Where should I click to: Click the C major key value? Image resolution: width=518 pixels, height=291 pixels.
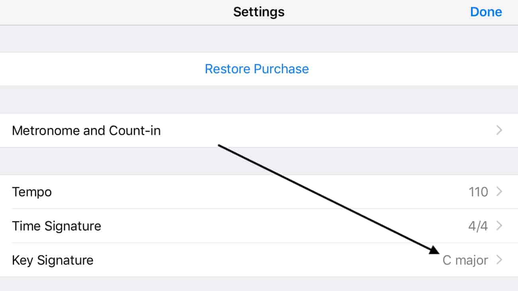465,260
